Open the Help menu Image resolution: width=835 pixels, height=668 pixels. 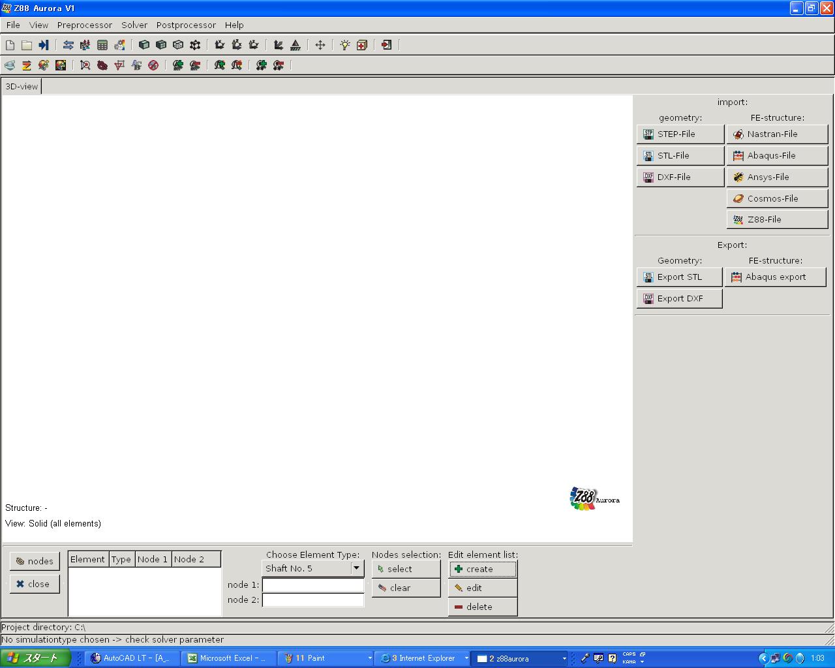234,25
